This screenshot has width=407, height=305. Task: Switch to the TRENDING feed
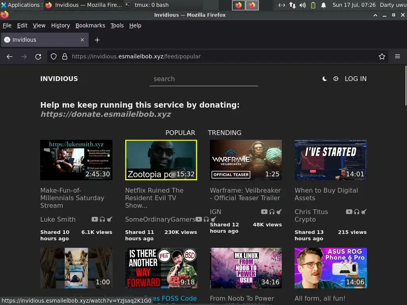pyautogui.click(x=225, y=133)
